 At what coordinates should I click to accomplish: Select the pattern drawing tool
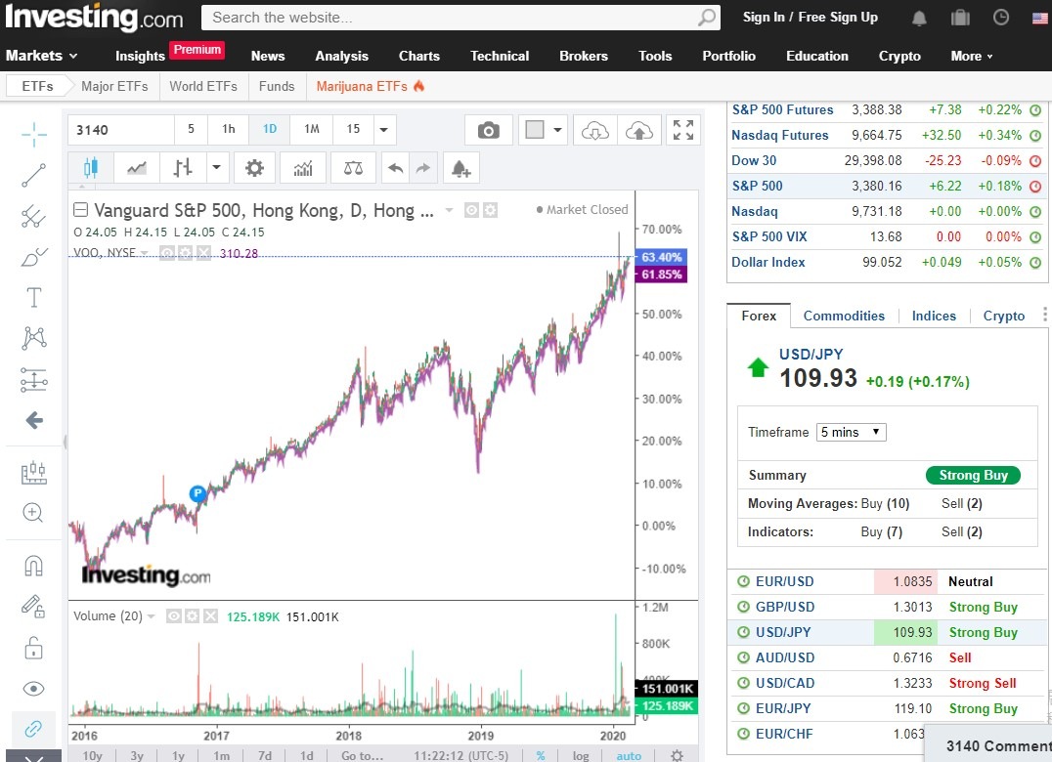[33, 338]
